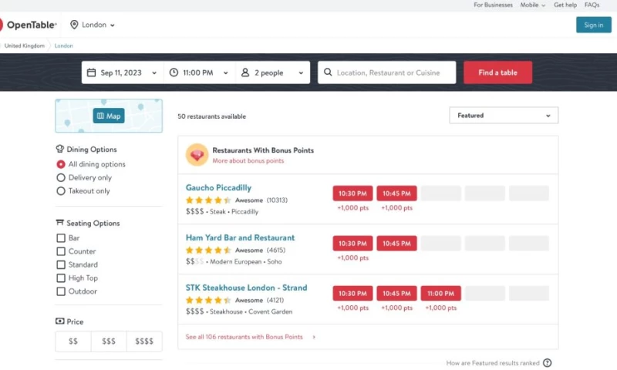Book Ham Yard at 10:30 PM

[x=352, y=244]
